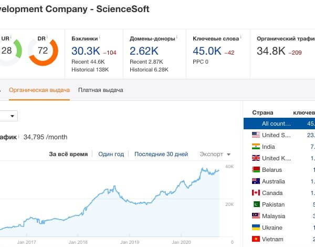Viewport: 315px width, 247px height.
Task: Select the All countries row
Action: tap(279, 124)
